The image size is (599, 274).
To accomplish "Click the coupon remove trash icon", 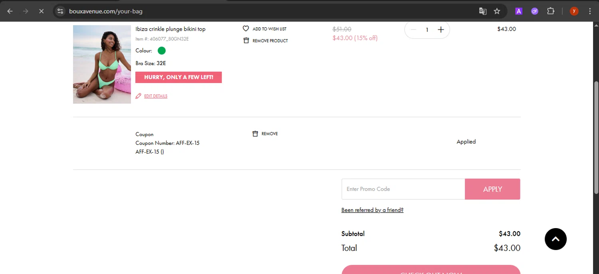I will click(255, 134).
